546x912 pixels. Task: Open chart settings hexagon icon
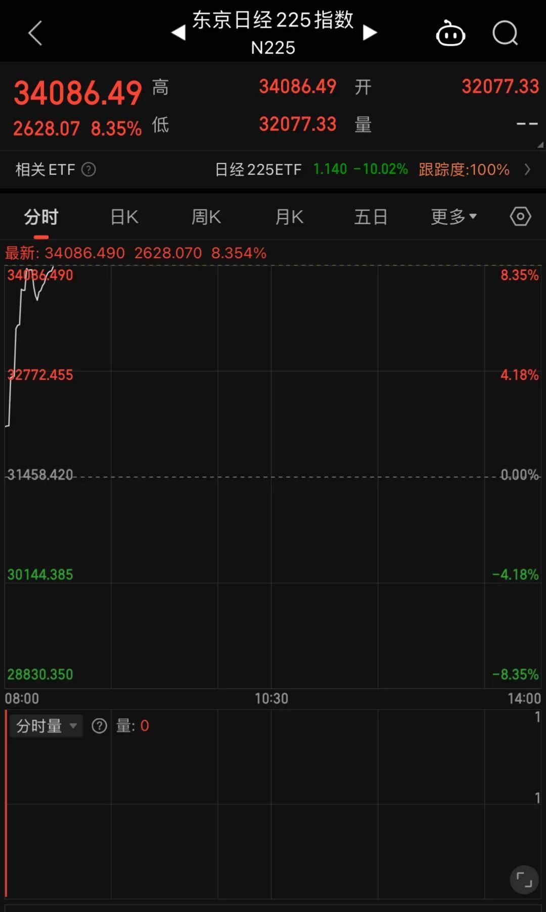pyautogui.click(x=520, y=217)
